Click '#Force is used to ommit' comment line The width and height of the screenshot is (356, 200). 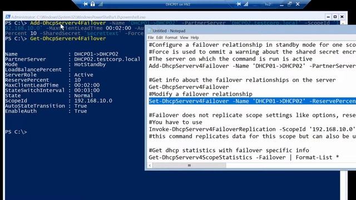point(252,52)
